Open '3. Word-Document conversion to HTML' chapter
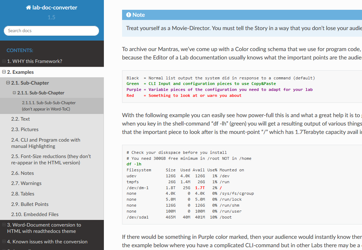362x250 pixels. tap(44, 228)
